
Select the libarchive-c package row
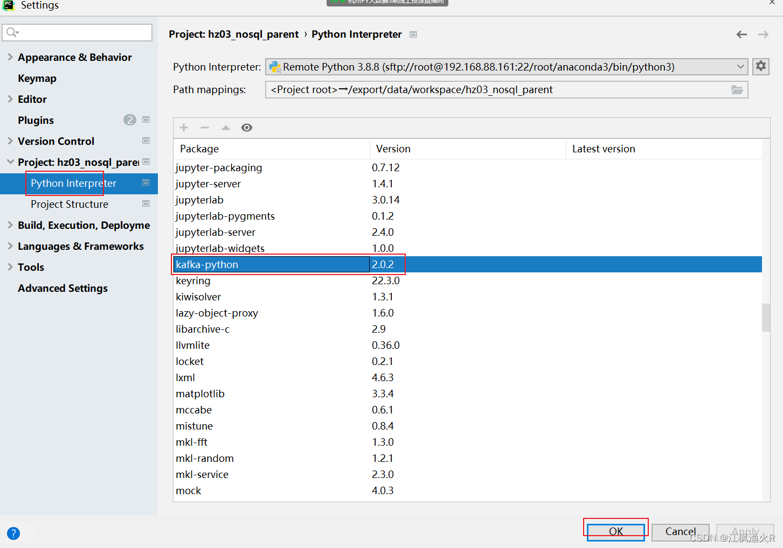tap(468, 329)
